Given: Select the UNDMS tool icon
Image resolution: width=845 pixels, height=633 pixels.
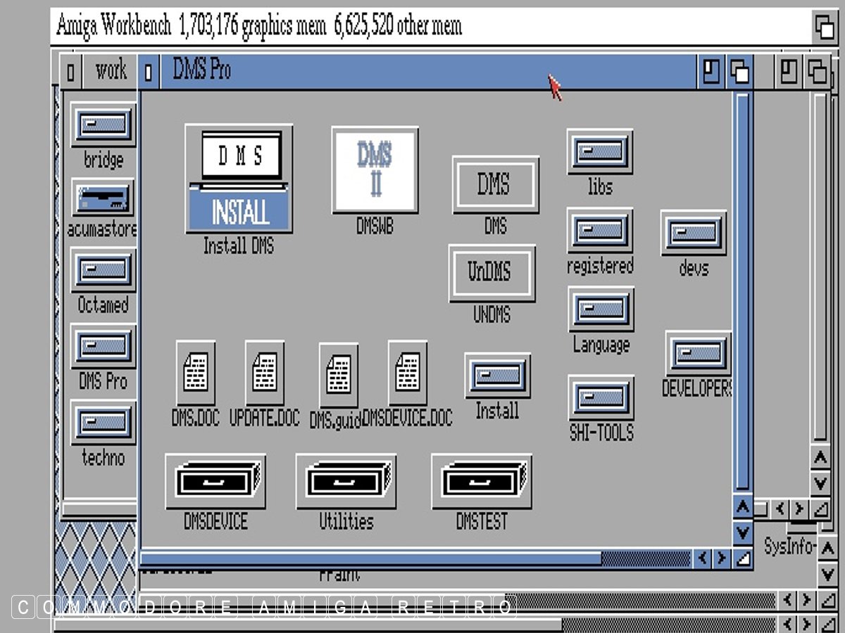Looking at the screenshot, I should coord(492,274).
